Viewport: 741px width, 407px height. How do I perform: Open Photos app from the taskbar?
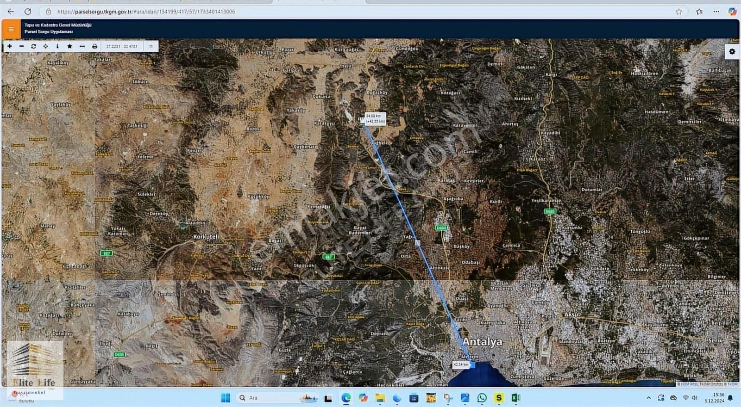pyautogui.click(x=465, y=398)
